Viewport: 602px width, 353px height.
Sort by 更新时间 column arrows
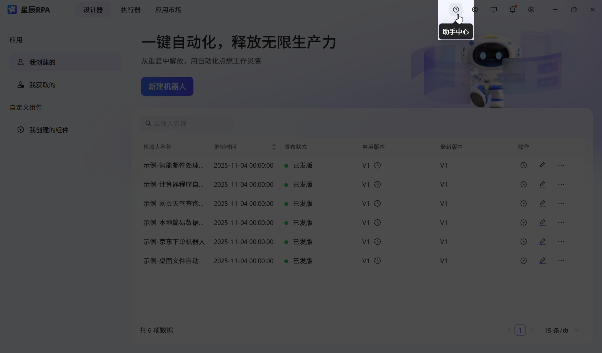click(274, 147)
